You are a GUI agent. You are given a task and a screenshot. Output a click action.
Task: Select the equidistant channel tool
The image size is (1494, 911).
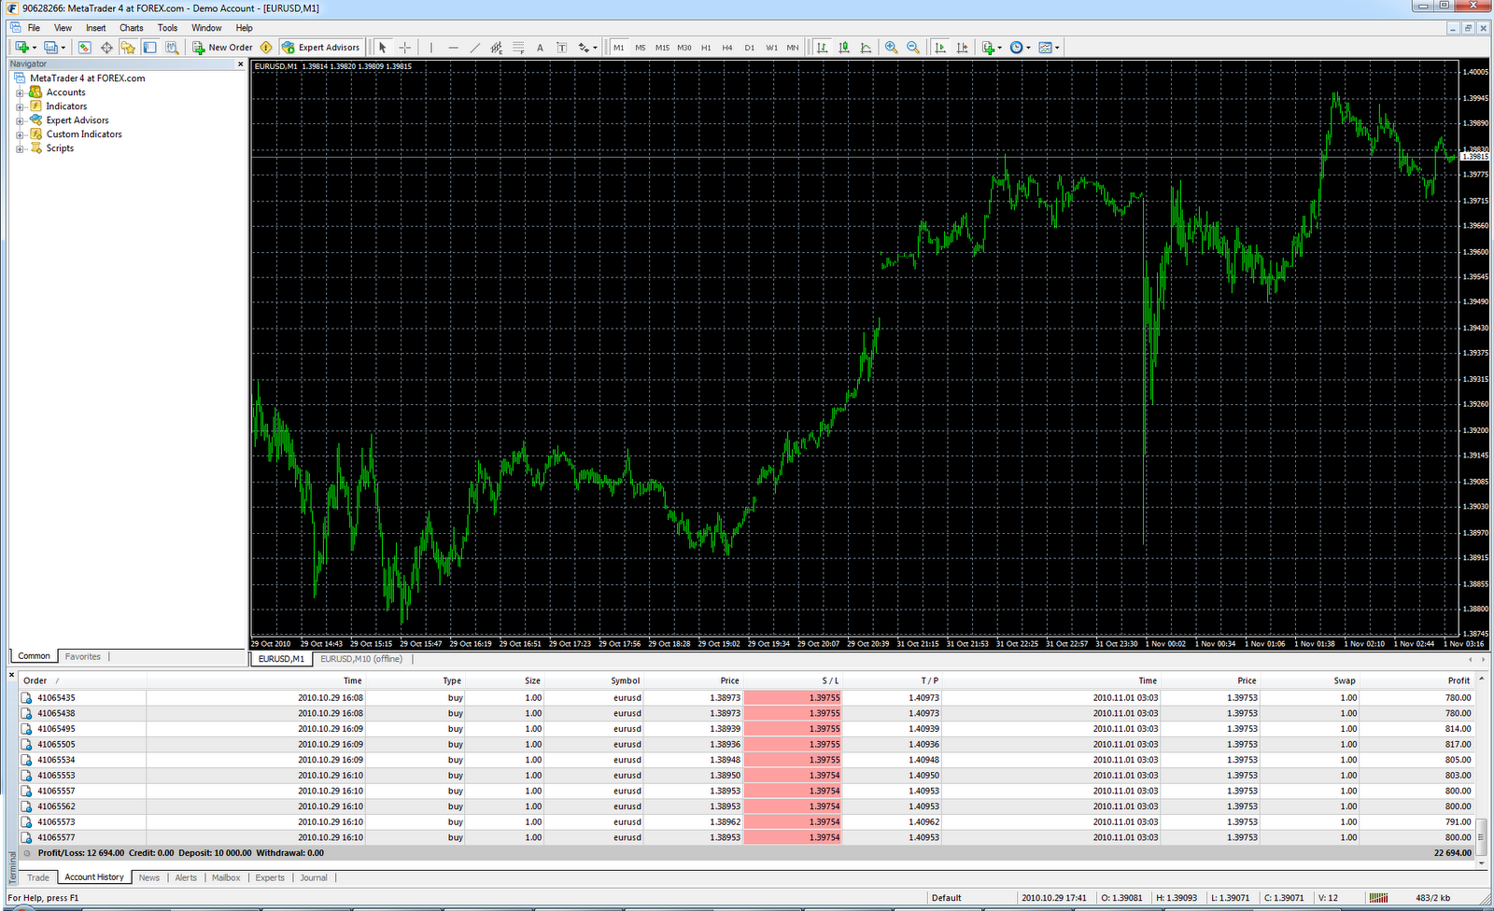[496, 48]
